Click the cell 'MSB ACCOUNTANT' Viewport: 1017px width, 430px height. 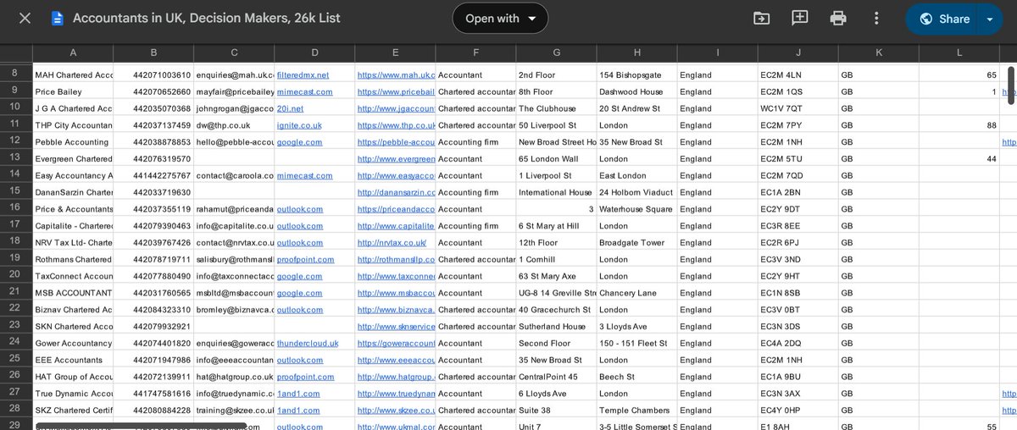pos(73,293)
